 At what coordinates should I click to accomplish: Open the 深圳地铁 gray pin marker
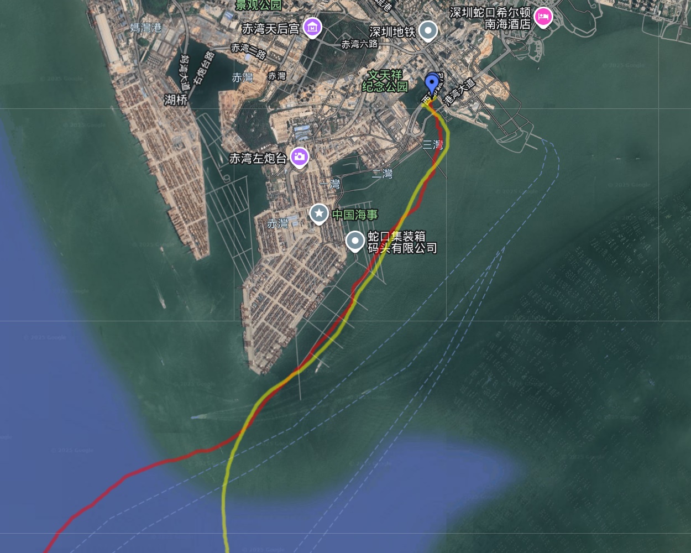click(428, 31)
